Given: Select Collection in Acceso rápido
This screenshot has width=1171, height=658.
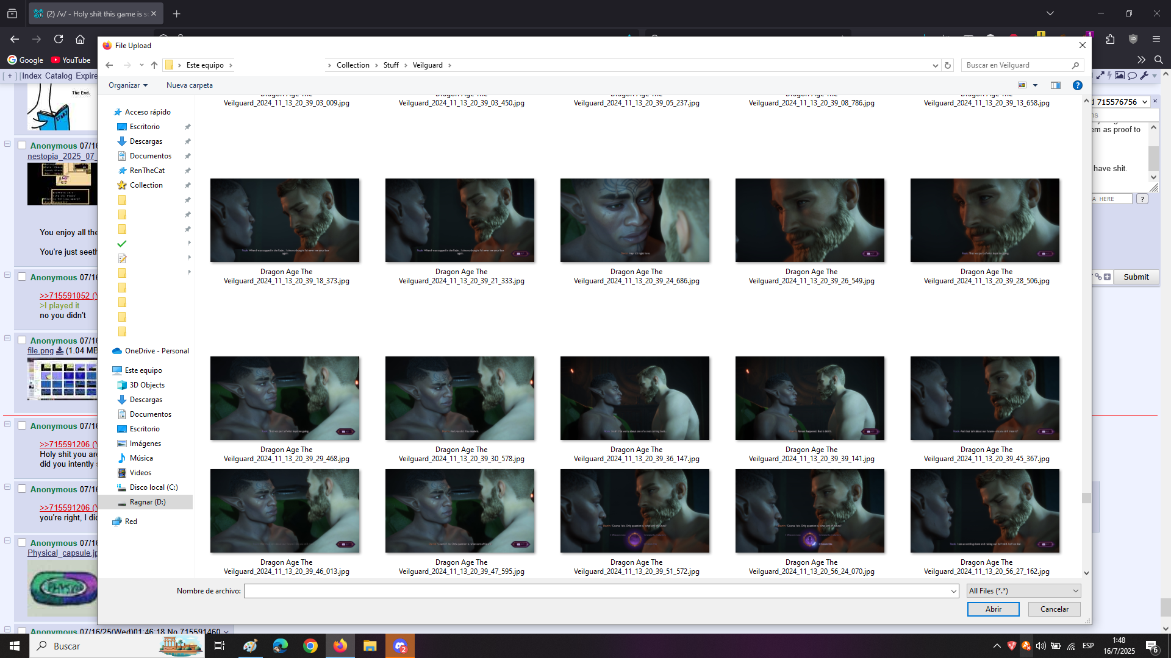Looking at the screenshot, I should (146, 185).
